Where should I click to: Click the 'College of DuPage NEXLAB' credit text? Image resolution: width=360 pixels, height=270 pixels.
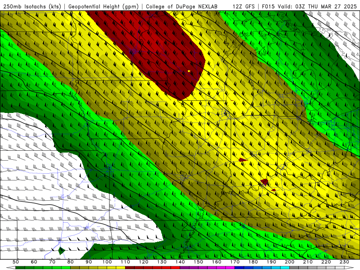pyautogui.click(x=181, y=6)
